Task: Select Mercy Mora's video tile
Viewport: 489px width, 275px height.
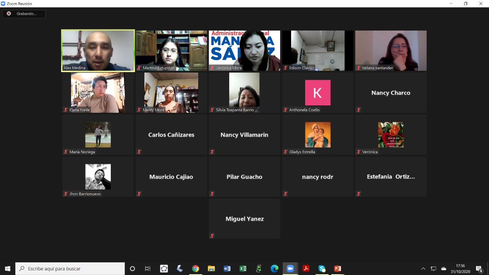Action: point(171,92)
